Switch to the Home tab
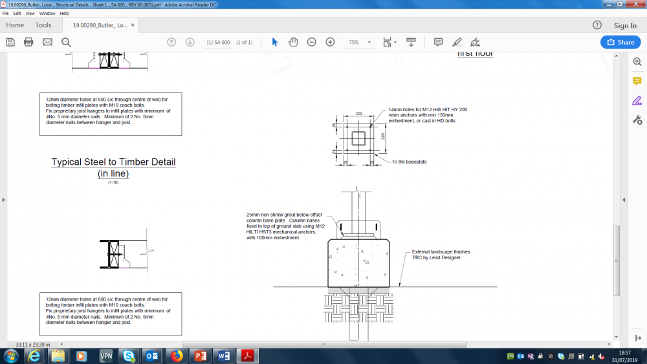 [15, 25]
